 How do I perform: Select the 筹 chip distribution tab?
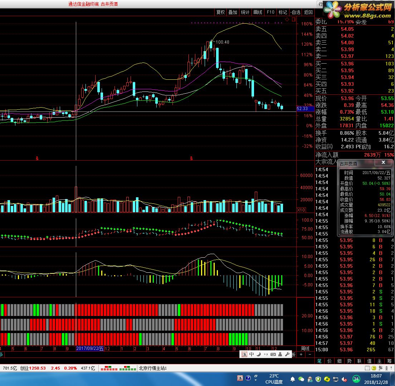pos(390,361)
